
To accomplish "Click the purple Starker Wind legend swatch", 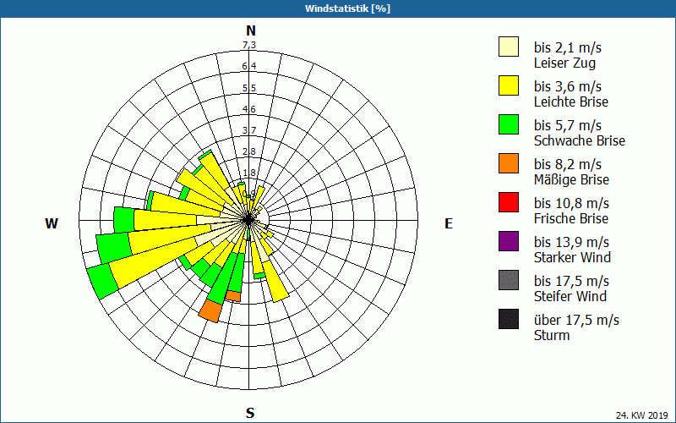I will 509,241.
